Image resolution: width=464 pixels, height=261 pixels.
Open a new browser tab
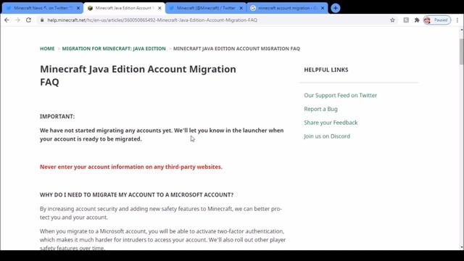point(335,8)
